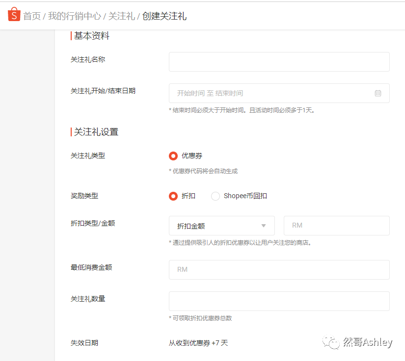Click the 基本资料 section header
The height and width of the screenshot is (361, 405).
click(91, 35)
